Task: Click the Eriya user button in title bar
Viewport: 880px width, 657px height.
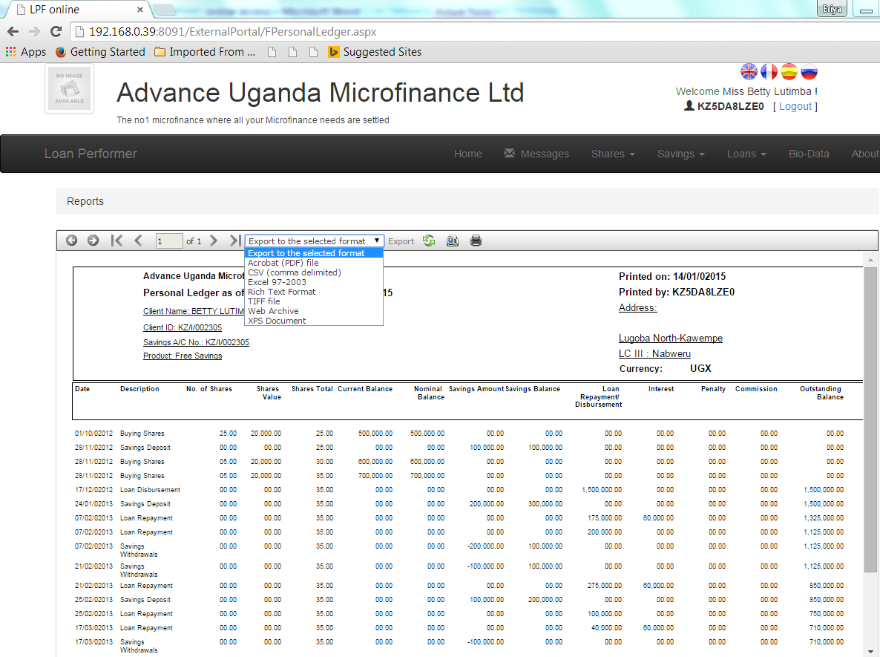Action: (832, 8)
